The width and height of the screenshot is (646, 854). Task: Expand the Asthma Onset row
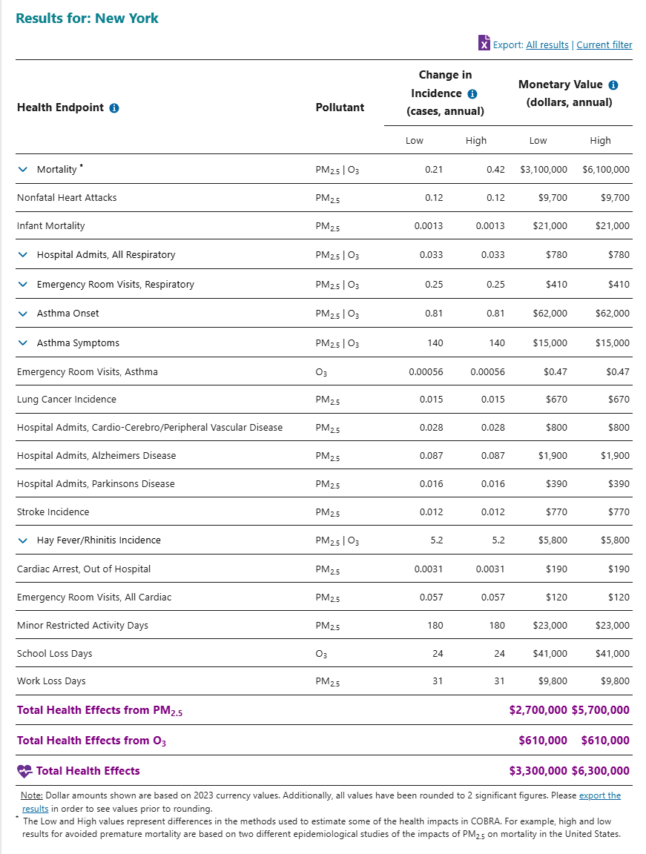[23, 314]
